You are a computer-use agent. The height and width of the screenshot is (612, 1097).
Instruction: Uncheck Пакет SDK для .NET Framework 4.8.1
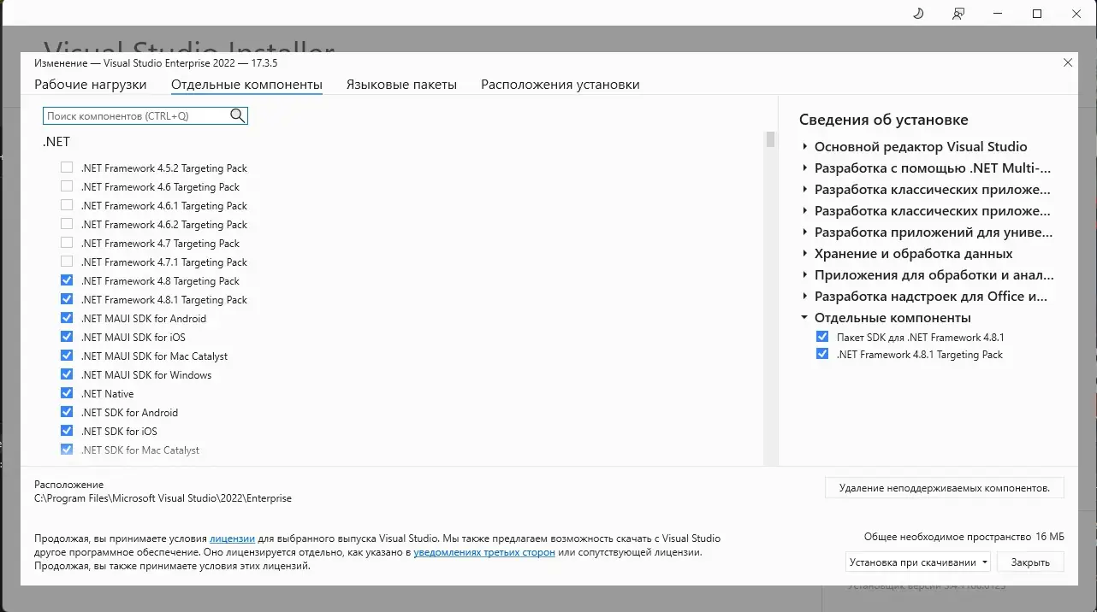(822, 337)
